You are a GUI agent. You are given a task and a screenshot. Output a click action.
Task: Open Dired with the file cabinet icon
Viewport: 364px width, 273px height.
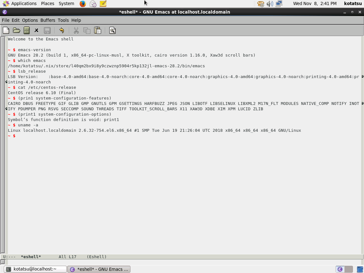pos(27,30)
